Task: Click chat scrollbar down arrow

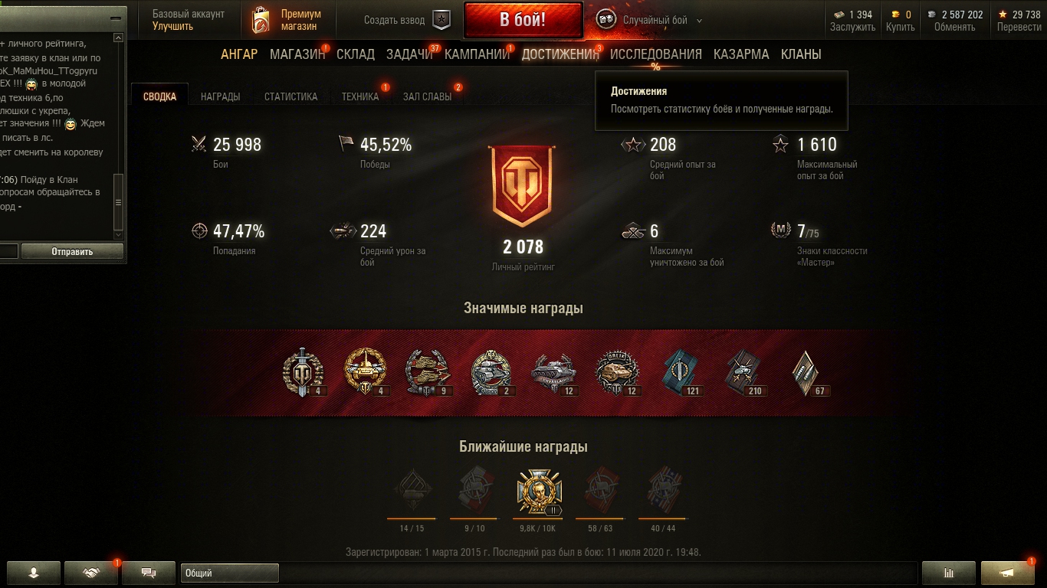Action: [118, 234]
